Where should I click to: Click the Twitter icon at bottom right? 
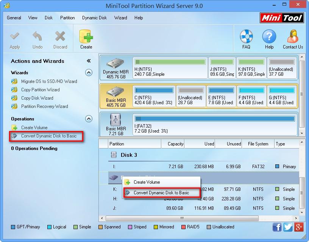[x=287, y=227]
